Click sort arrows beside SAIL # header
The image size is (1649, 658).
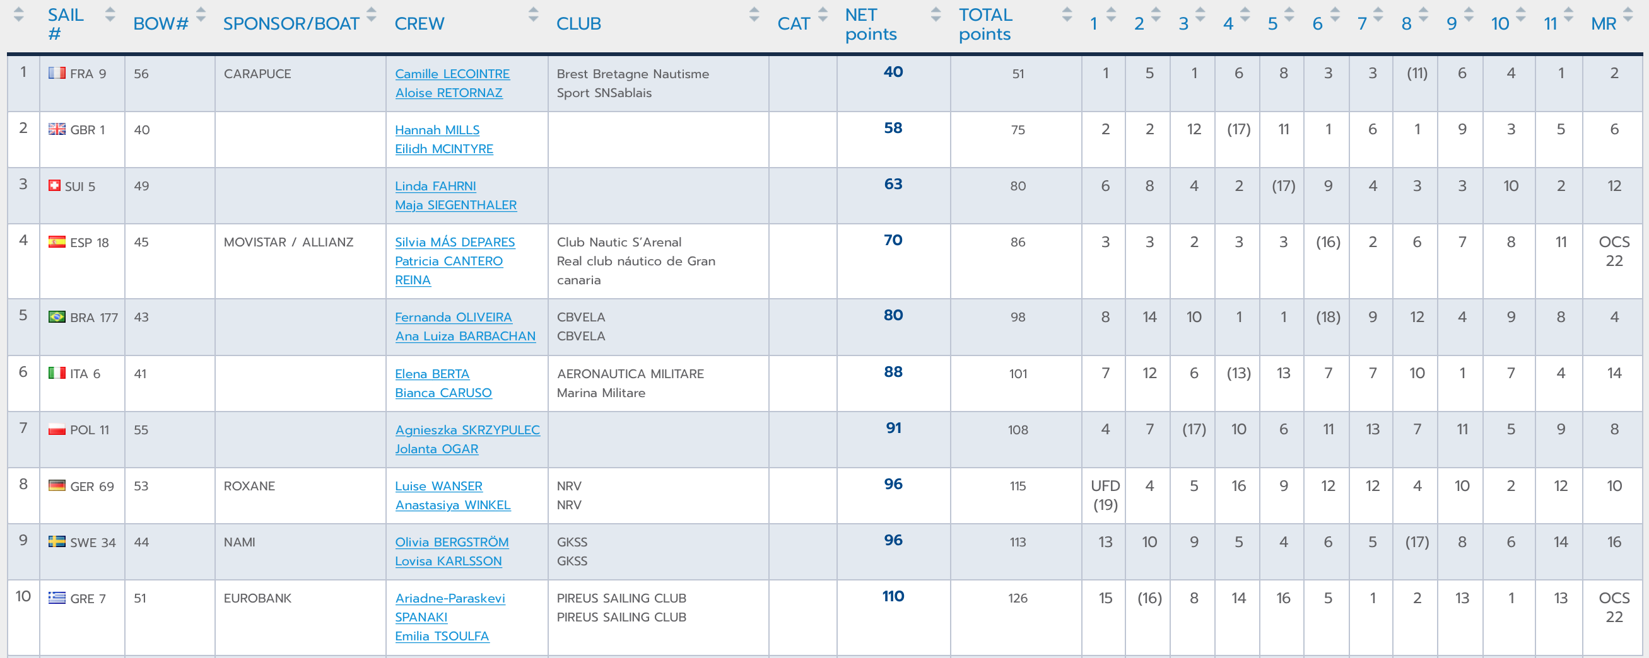(x=110, y=14)
